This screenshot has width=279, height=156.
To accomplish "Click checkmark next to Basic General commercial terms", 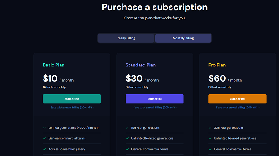I will coord(44,138).
